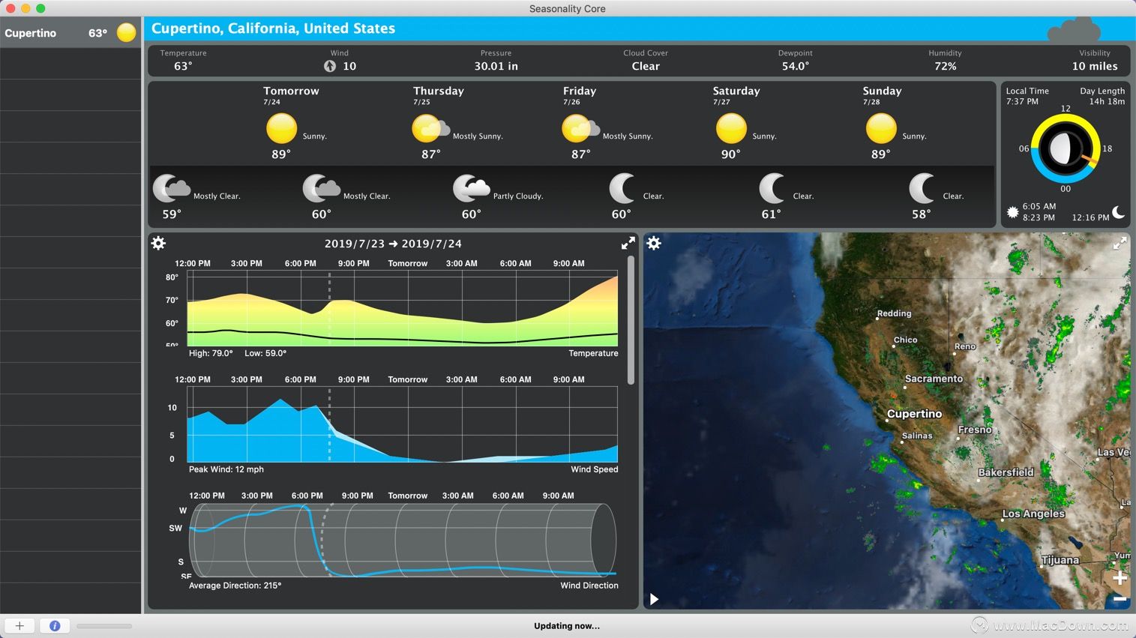
Task: Play the map radar animation
Action: (654, 599)
